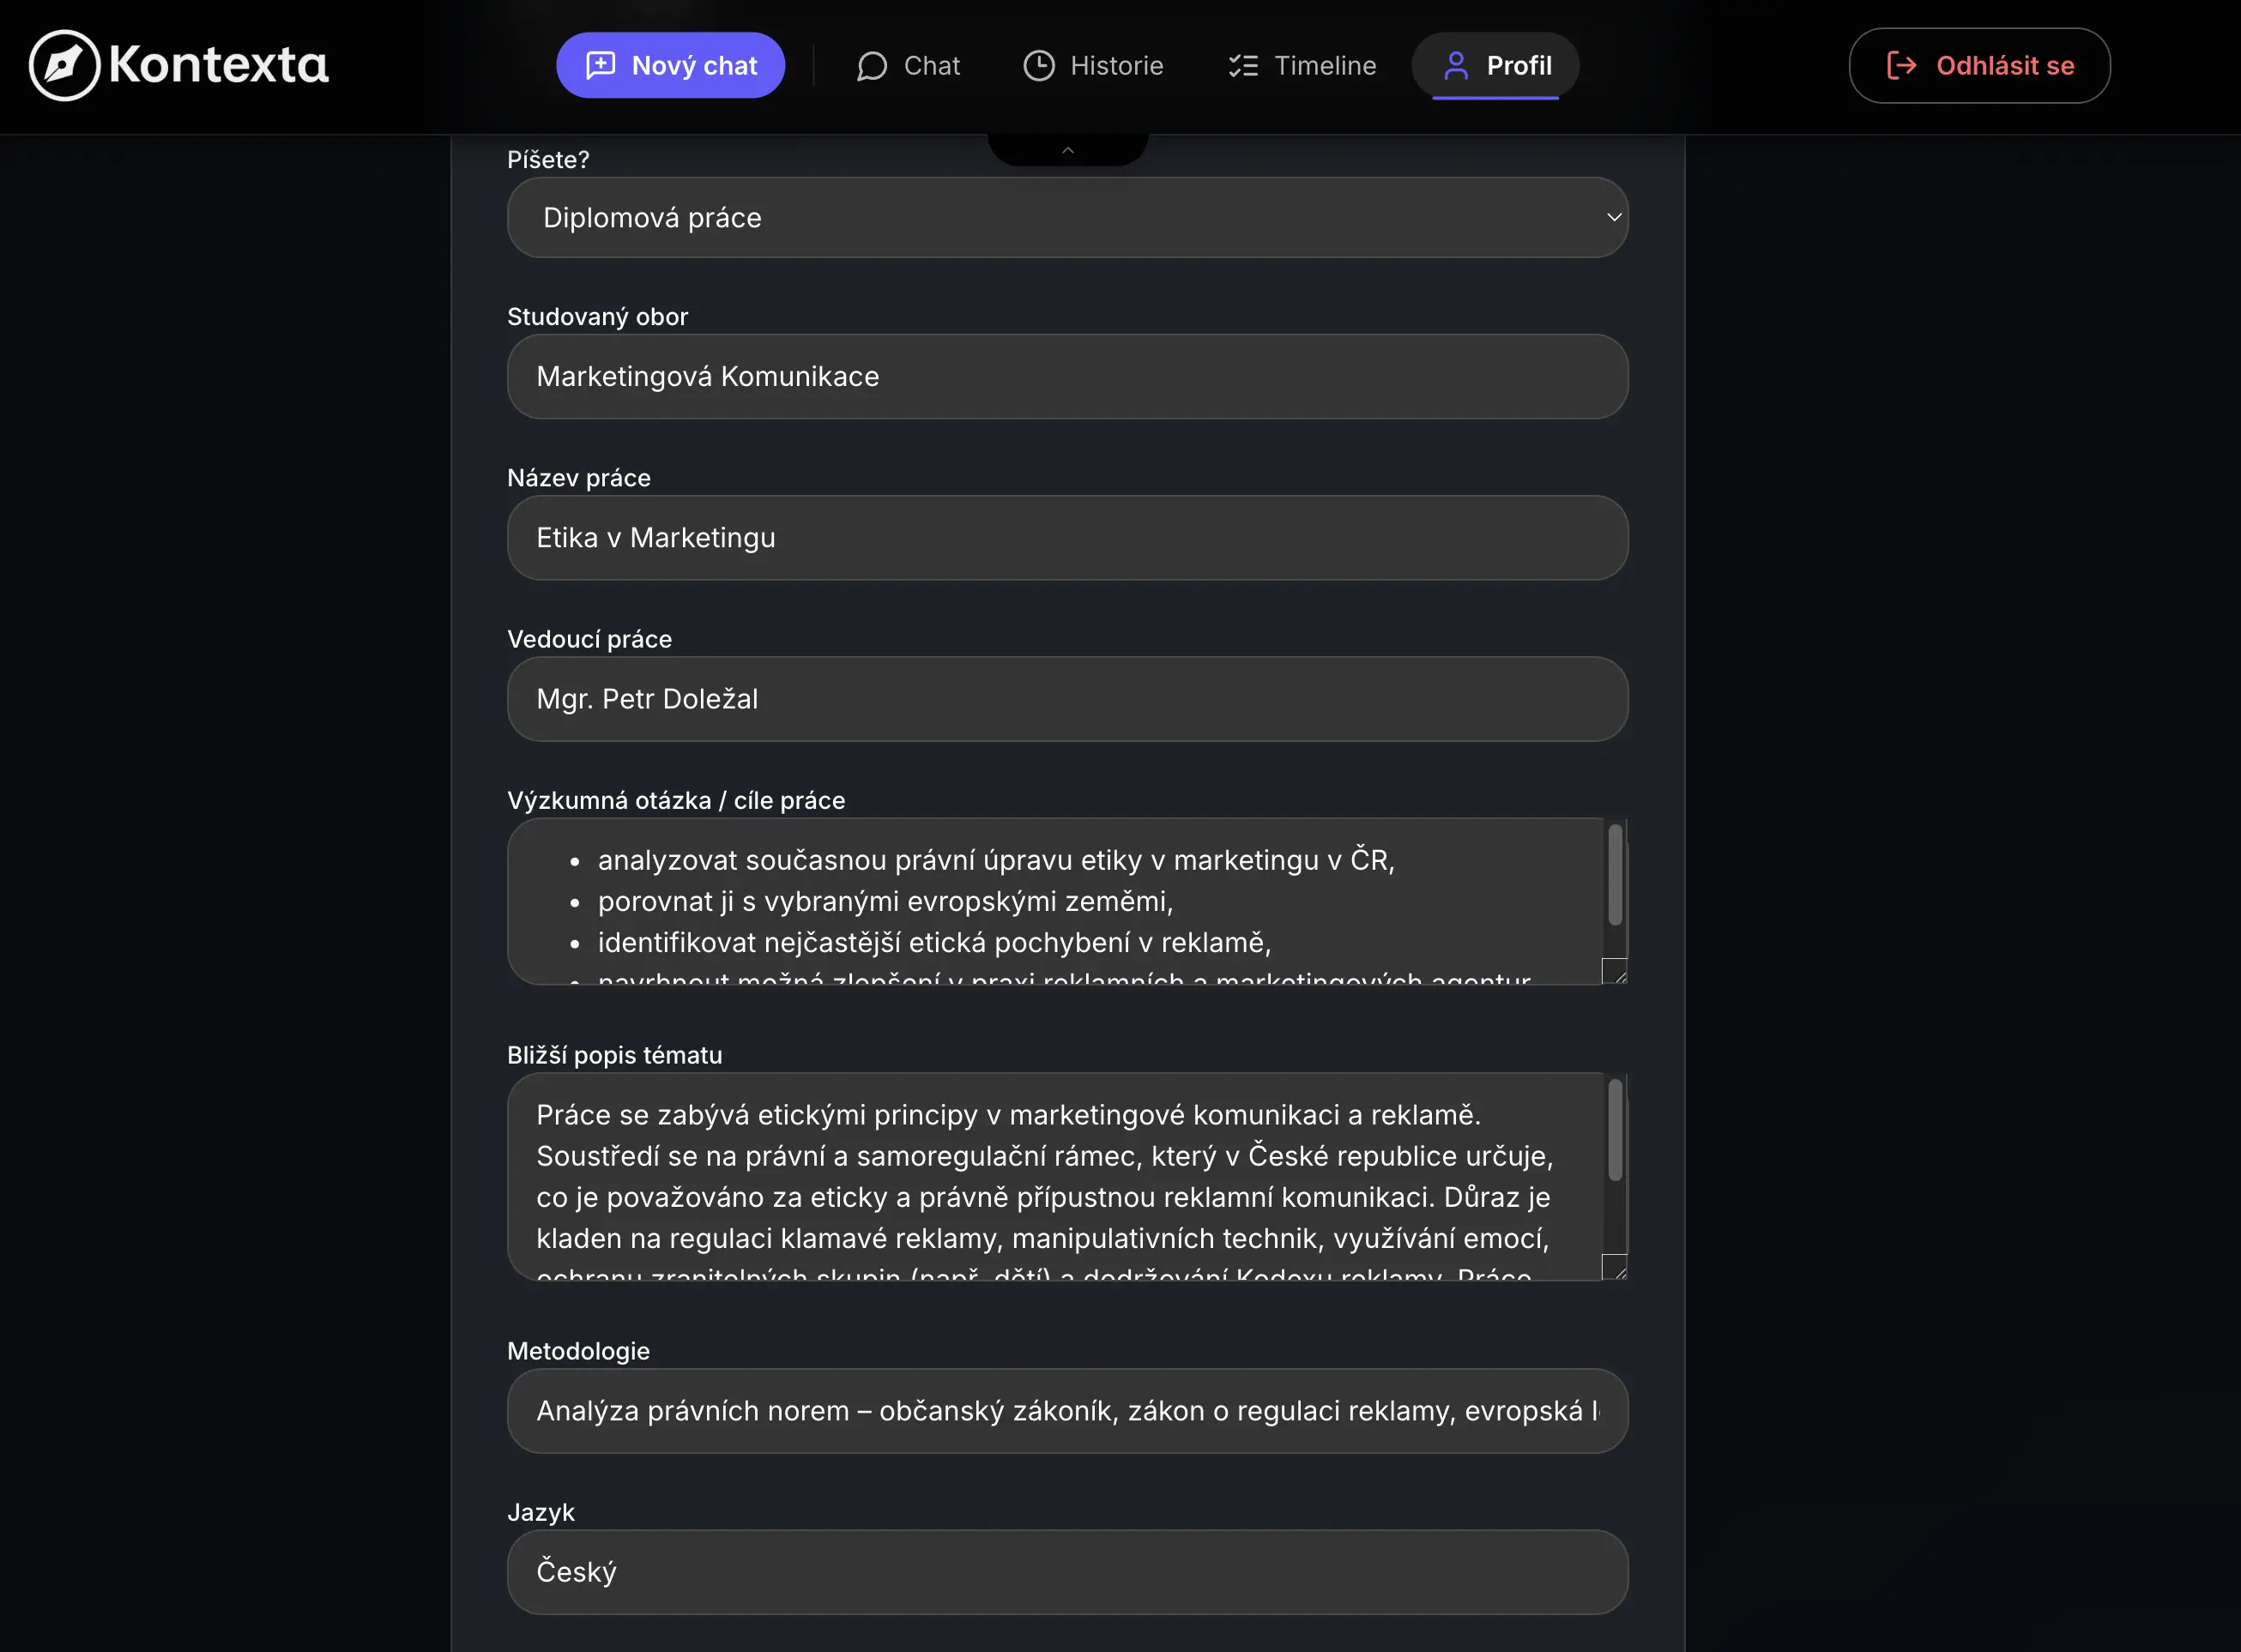Screen dimensions: 2241x1652
Task: Start a Nový chat
Action: pos(670,66)
